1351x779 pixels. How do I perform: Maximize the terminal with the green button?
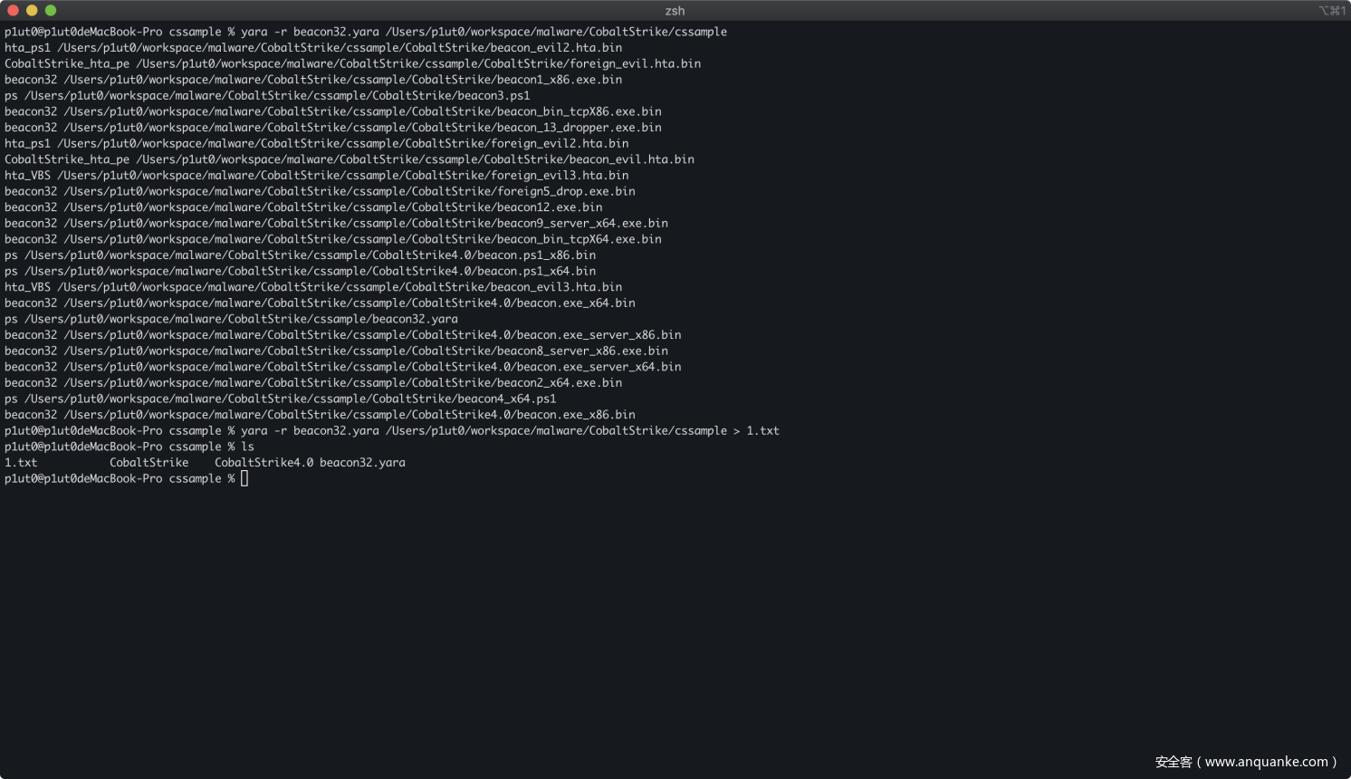51,10
